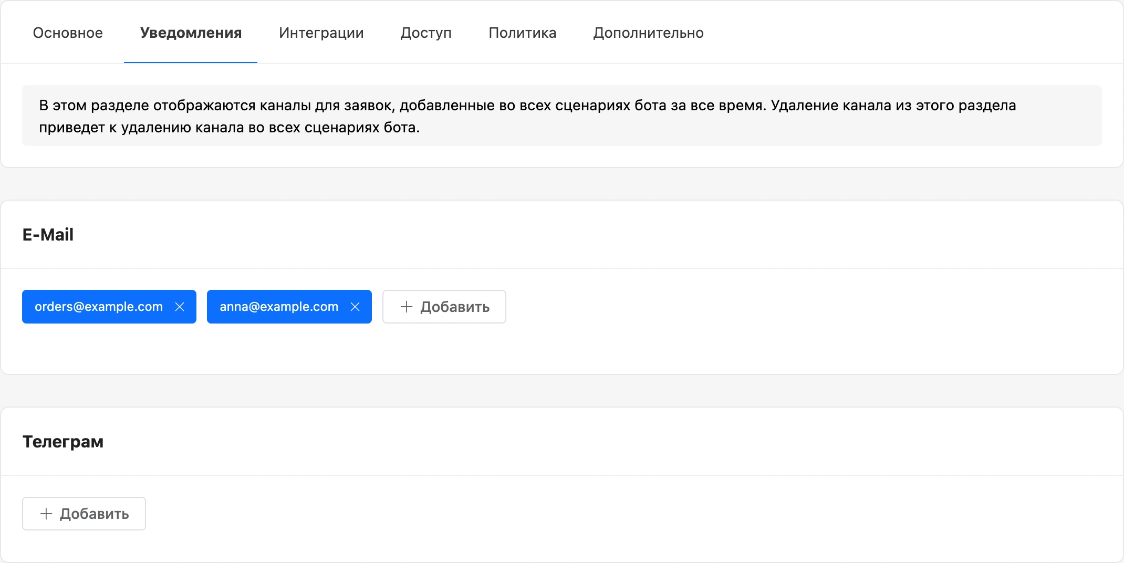The height and width of the screenshot is (563, 1124).
Task: Switch to the Дополнительно tab
Action: (x=649, y=33)
